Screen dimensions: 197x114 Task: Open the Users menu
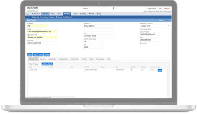[x=59, y=14]
